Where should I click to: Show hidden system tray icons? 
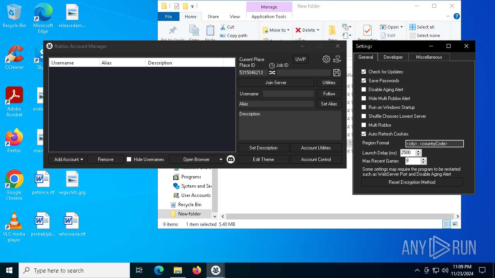pos(417,270)
